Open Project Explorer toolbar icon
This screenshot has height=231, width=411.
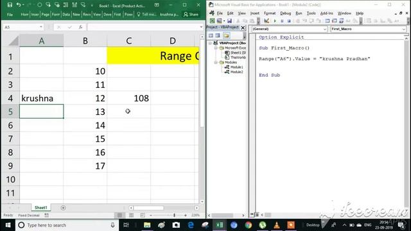(328, 21)
